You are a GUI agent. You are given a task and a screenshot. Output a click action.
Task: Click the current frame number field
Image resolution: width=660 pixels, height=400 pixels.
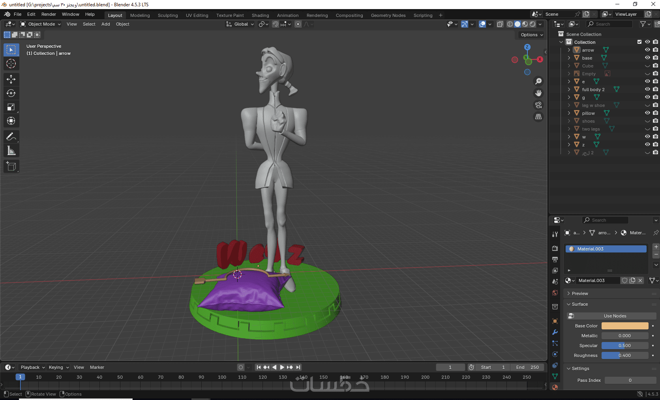click(x=450, y=367)
